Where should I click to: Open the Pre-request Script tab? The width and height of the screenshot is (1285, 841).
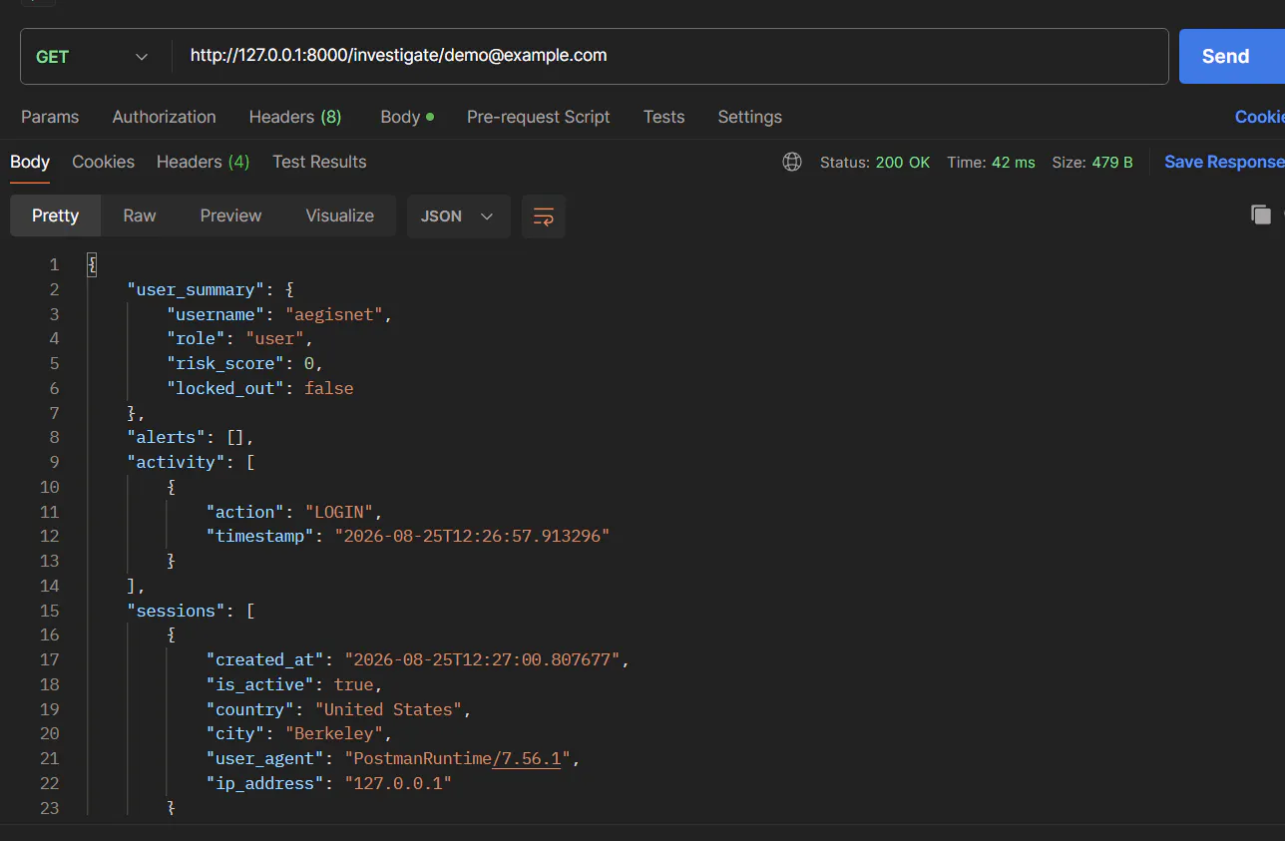538,117
